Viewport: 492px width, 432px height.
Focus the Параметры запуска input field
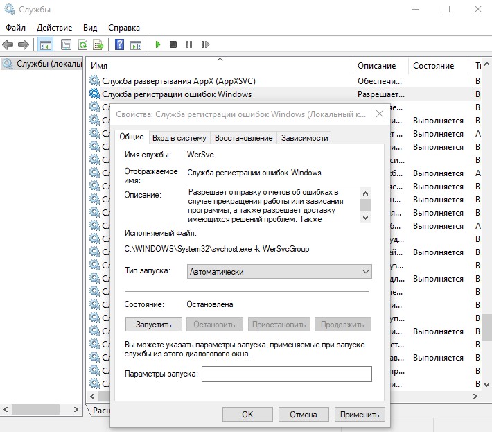(287, 374)
